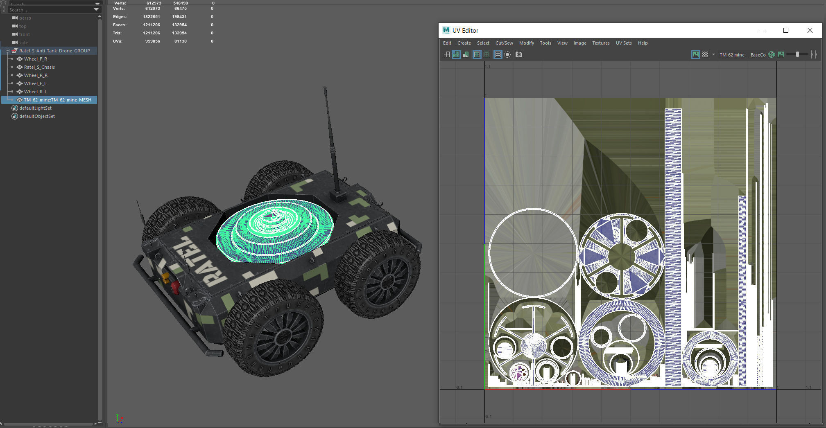Open the Modify menu
The height and width of the screenshot is (428, 826).
click(527, 43)
